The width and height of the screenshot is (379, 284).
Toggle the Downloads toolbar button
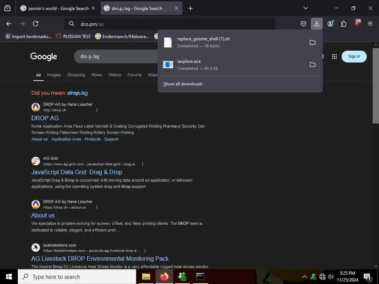(317, 24)
